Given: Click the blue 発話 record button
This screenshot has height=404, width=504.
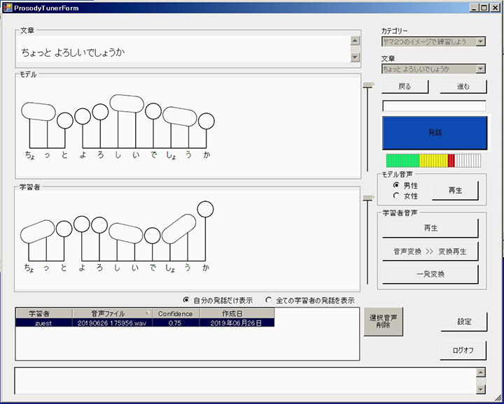Looking at the screenshot, I should (434, 132).
